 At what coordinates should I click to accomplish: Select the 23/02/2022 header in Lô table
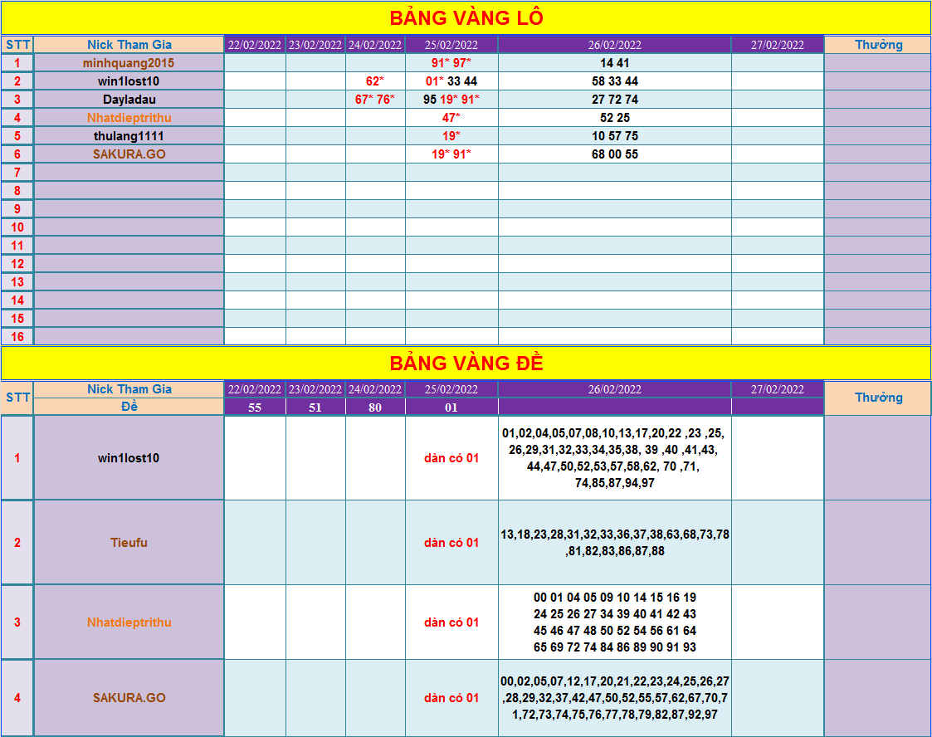tap(315, 45)
